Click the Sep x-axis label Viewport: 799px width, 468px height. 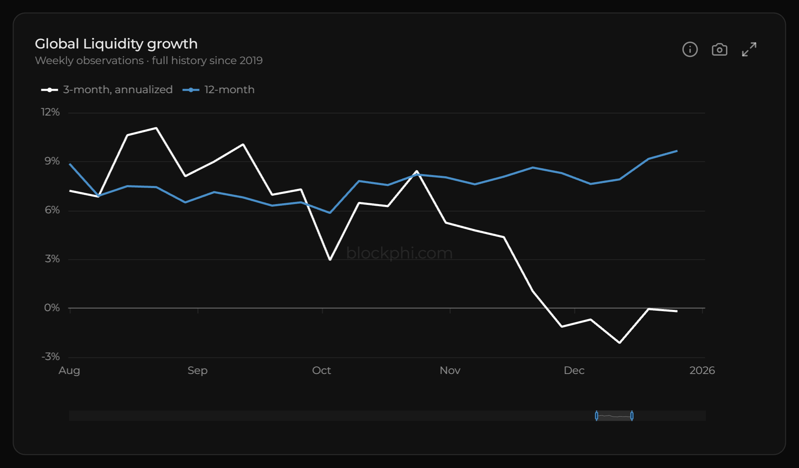pos(198,371)
